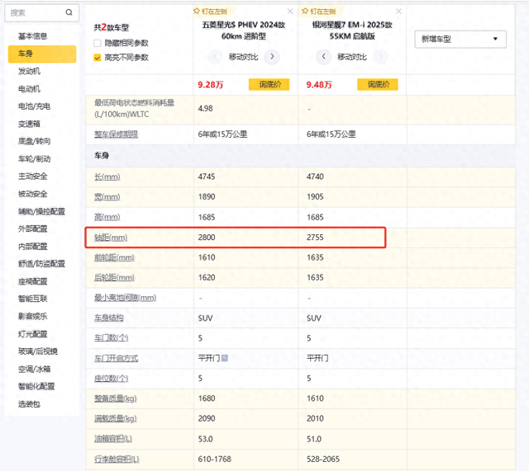Move 银河星舰7 column right arrow

[380, 57]
